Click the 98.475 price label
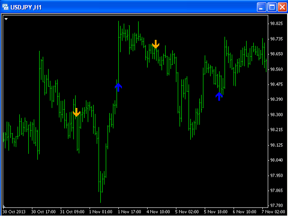This screenshot has width=288, height=216. click(276, 84)
